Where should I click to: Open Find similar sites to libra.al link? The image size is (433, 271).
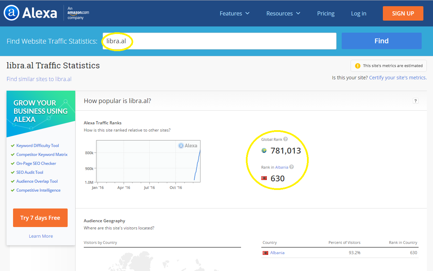click(x=39, y=79)
